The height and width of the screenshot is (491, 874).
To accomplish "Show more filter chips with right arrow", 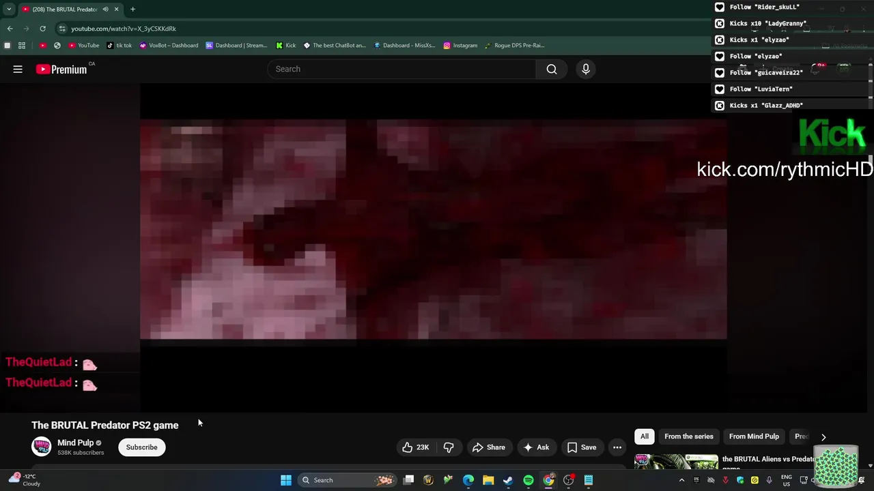I will (x=823, y=437).
